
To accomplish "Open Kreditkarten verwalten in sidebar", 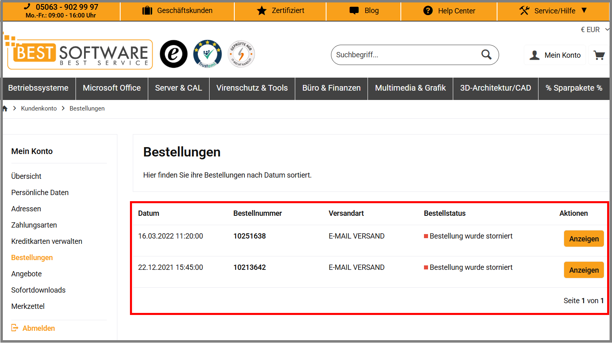I will click(47, 241).
